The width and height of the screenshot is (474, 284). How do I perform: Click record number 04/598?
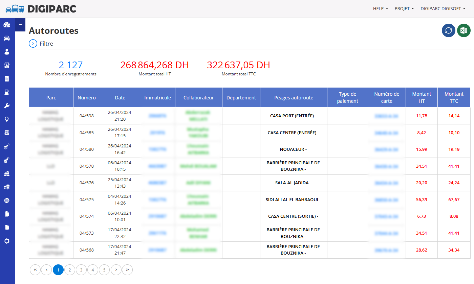coord(87,116)
